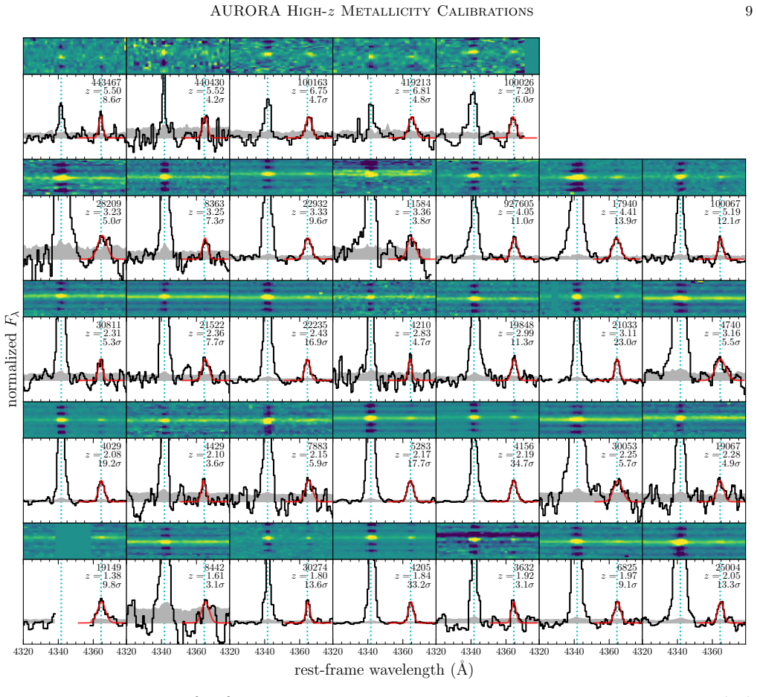This screenshot has height=697, width=757.
Task: Click the redshift label z = 4.05
Action: (517, 213)
